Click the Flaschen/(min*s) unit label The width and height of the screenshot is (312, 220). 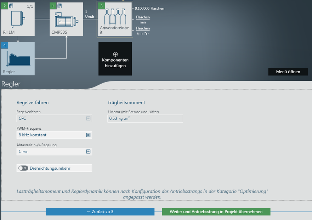click(143, 31)
